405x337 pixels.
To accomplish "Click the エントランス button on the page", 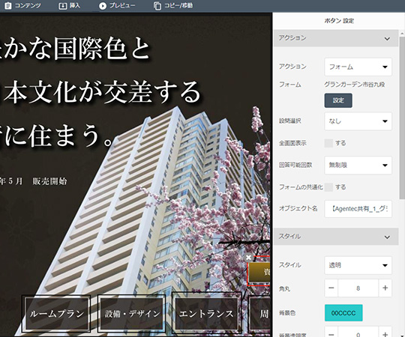I will [x=206, y=312].
